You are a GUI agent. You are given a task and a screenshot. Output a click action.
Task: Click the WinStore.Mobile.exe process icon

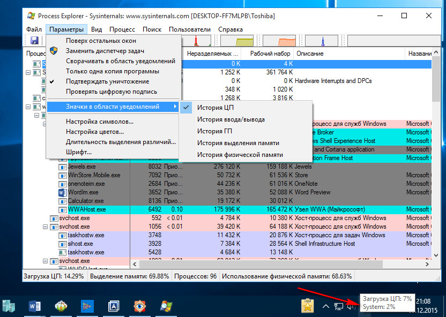tap(62, 175)
